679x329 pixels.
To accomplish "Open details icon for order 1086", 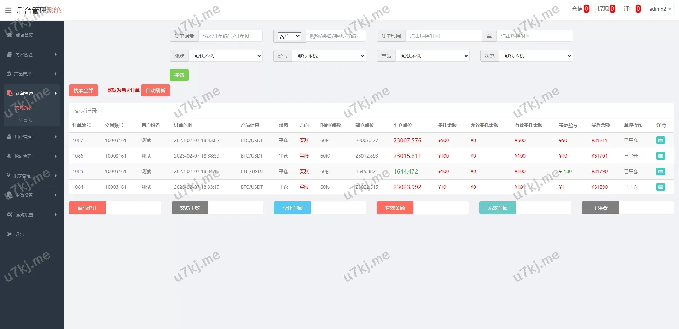I will [660, 156].
